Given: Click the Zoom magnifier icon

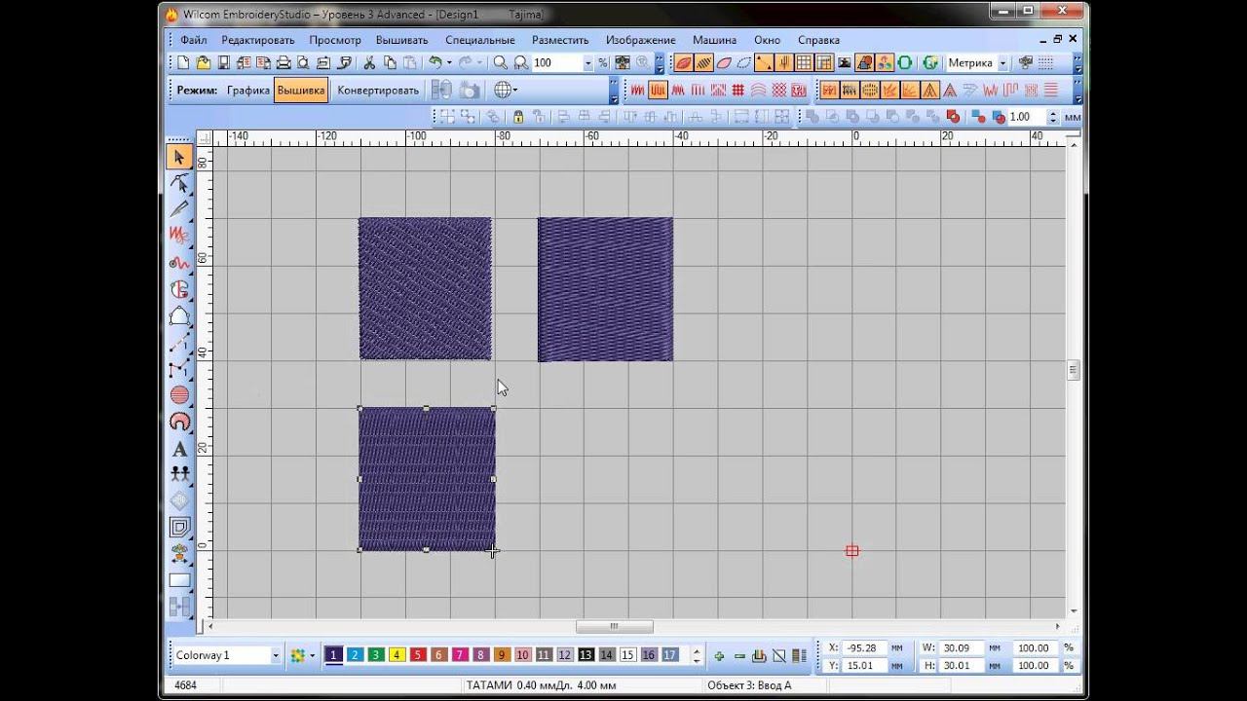Looking at the screenshot, I should click(500, 63).
